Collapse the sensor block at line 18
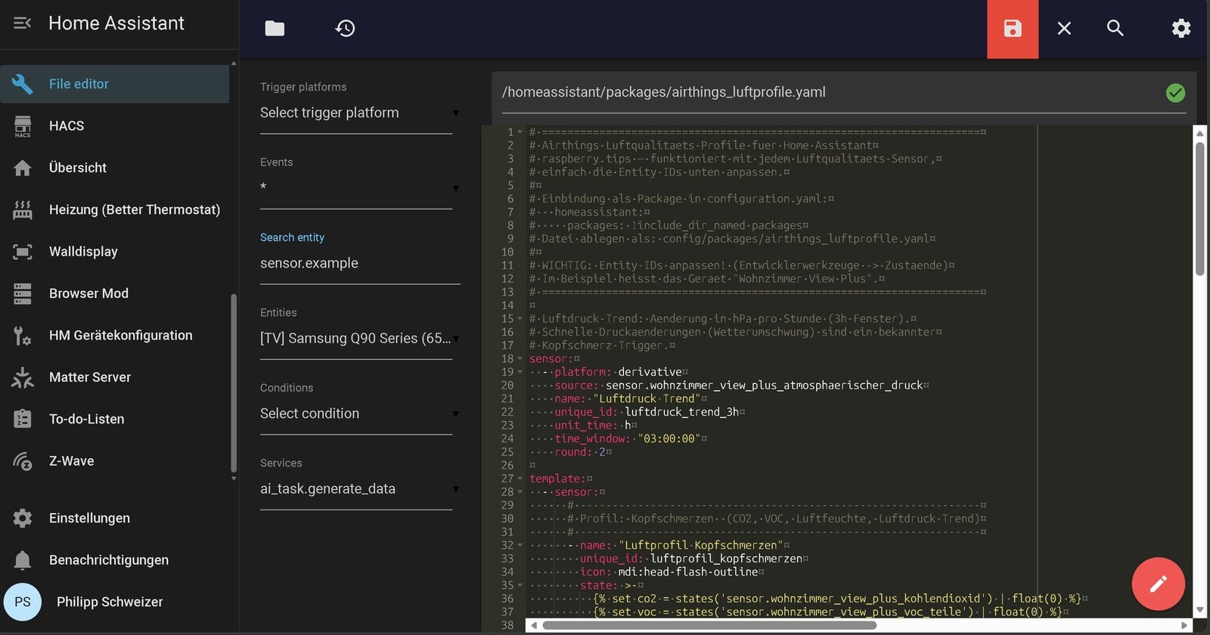The height and width of the screenshot is (635, 1210). click(x=520, y=359)
